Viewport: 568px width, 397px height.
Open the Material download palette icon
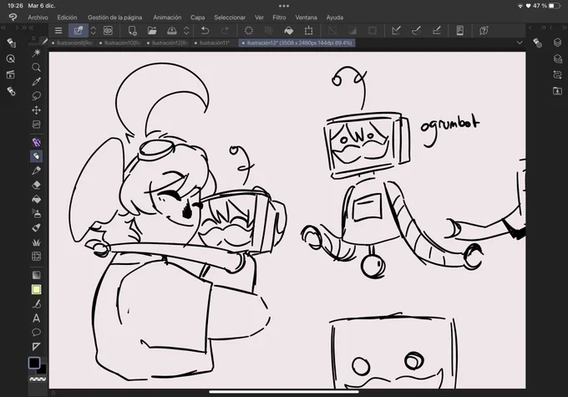(557, 90)
